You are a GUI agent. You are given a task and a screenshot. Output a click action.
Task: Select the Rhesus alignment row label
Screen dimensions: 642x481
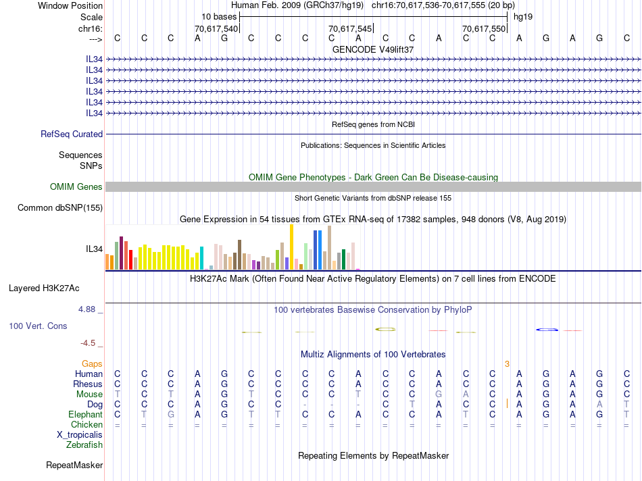(x=88, y=384)
